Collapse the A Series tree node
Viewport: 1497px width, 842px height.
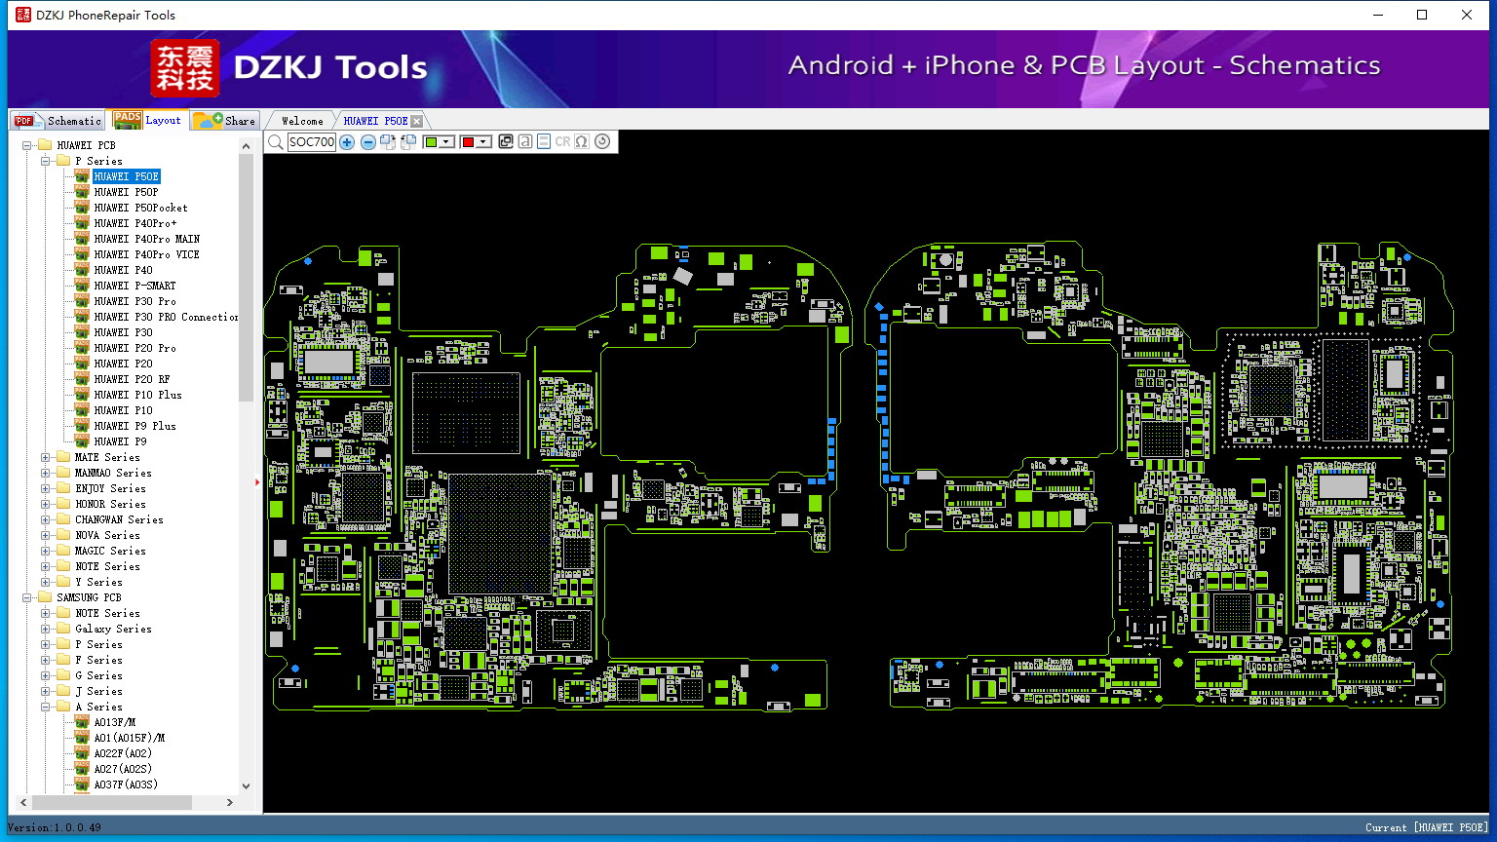point(46,707)
